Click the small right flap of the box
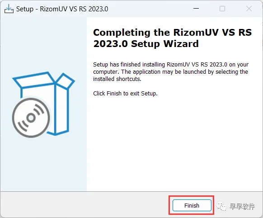Viewport: 263px width, 218px height. (65, 81)
